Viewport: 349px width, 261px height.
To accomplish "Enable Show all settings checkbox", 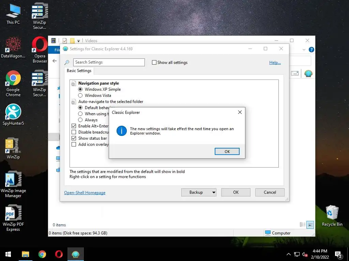I will pyautogui.click(x=154, y=63).
